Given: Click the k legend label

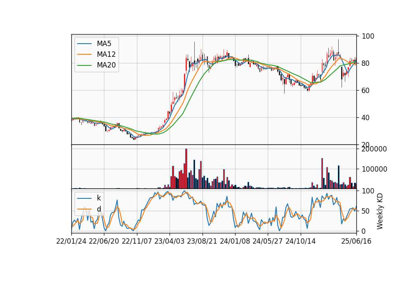Looking at the screenshot, I should pyautogui.click(x=99, y=198).
